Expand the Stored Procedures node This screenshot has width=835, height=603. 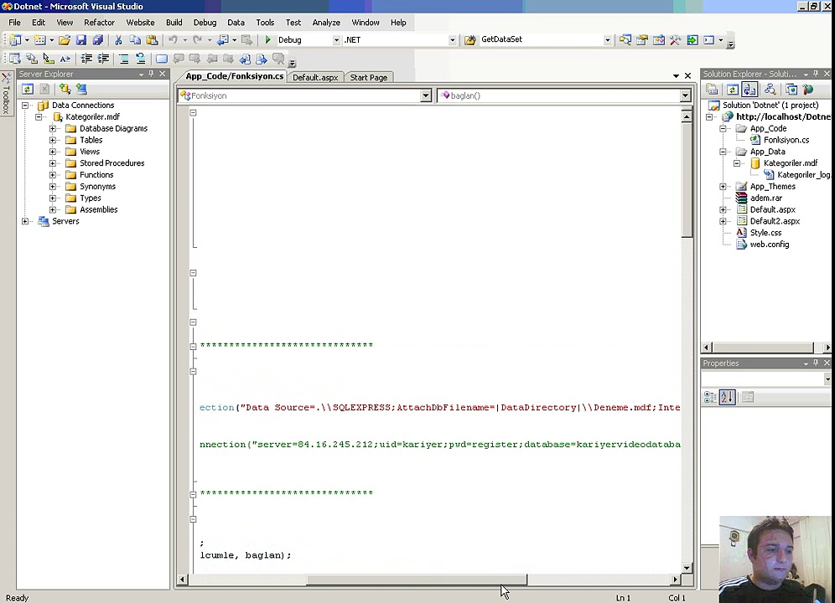pos(52,163)
